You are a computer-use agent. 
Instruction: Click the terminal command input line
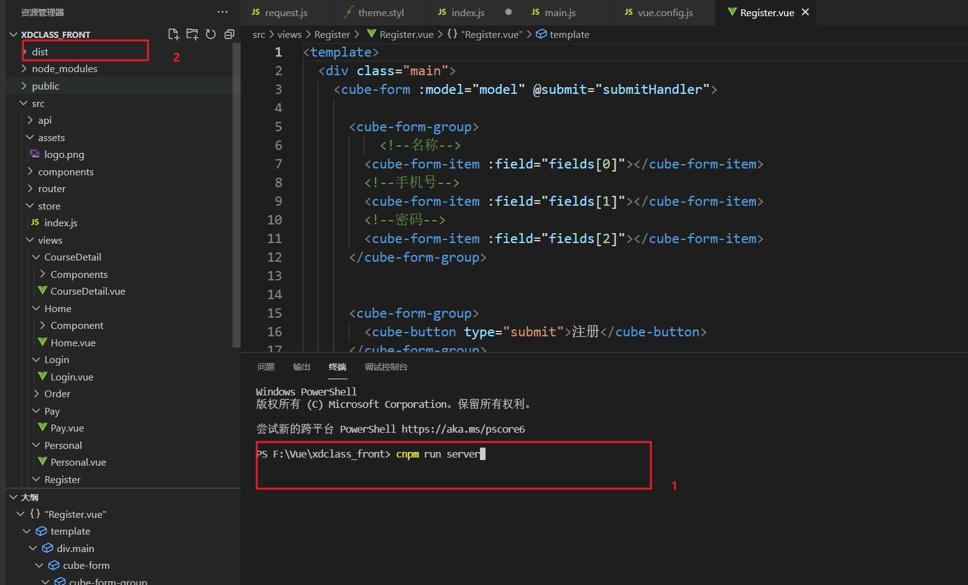tap(371, 454)
